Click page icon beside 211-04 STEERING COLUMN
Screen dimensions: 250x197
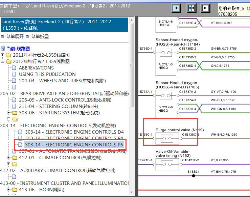tap(14, 106)
